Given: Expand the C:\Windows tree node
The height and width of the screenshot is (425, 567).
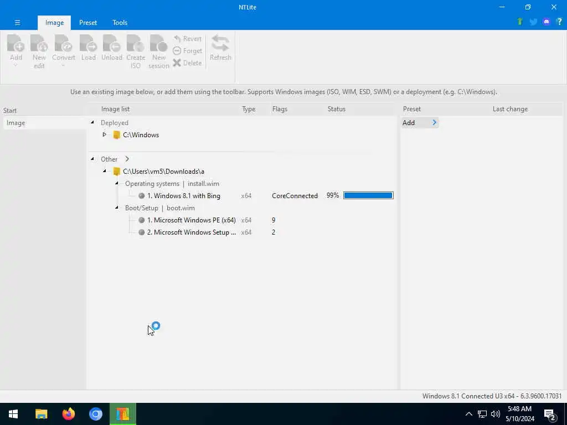Looking at the screenshot, I should point(105,134).
